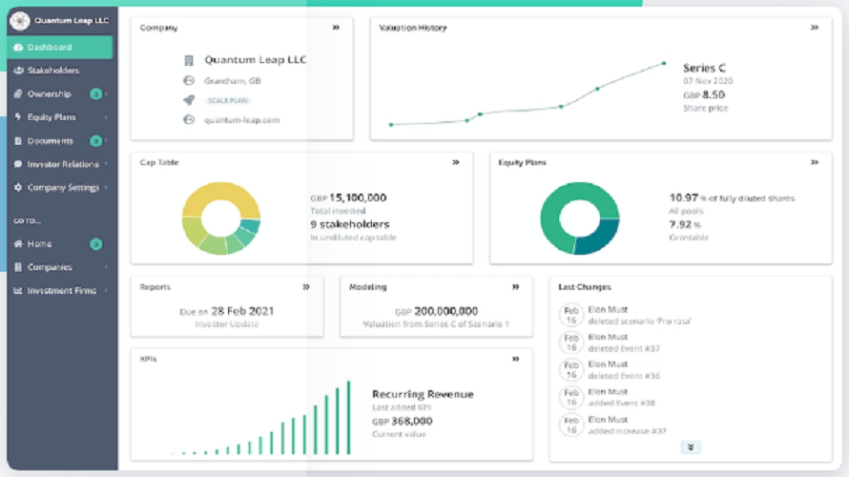Open Valuation History via double-arrow icon
Screen dimensions: 849x477
pos(814,28)
